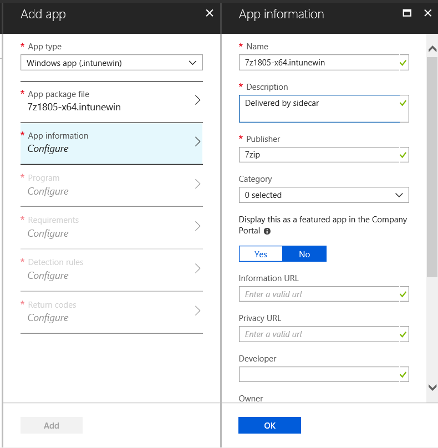
Task: Confirm with the OK button
Action: [x=269, y=425]
